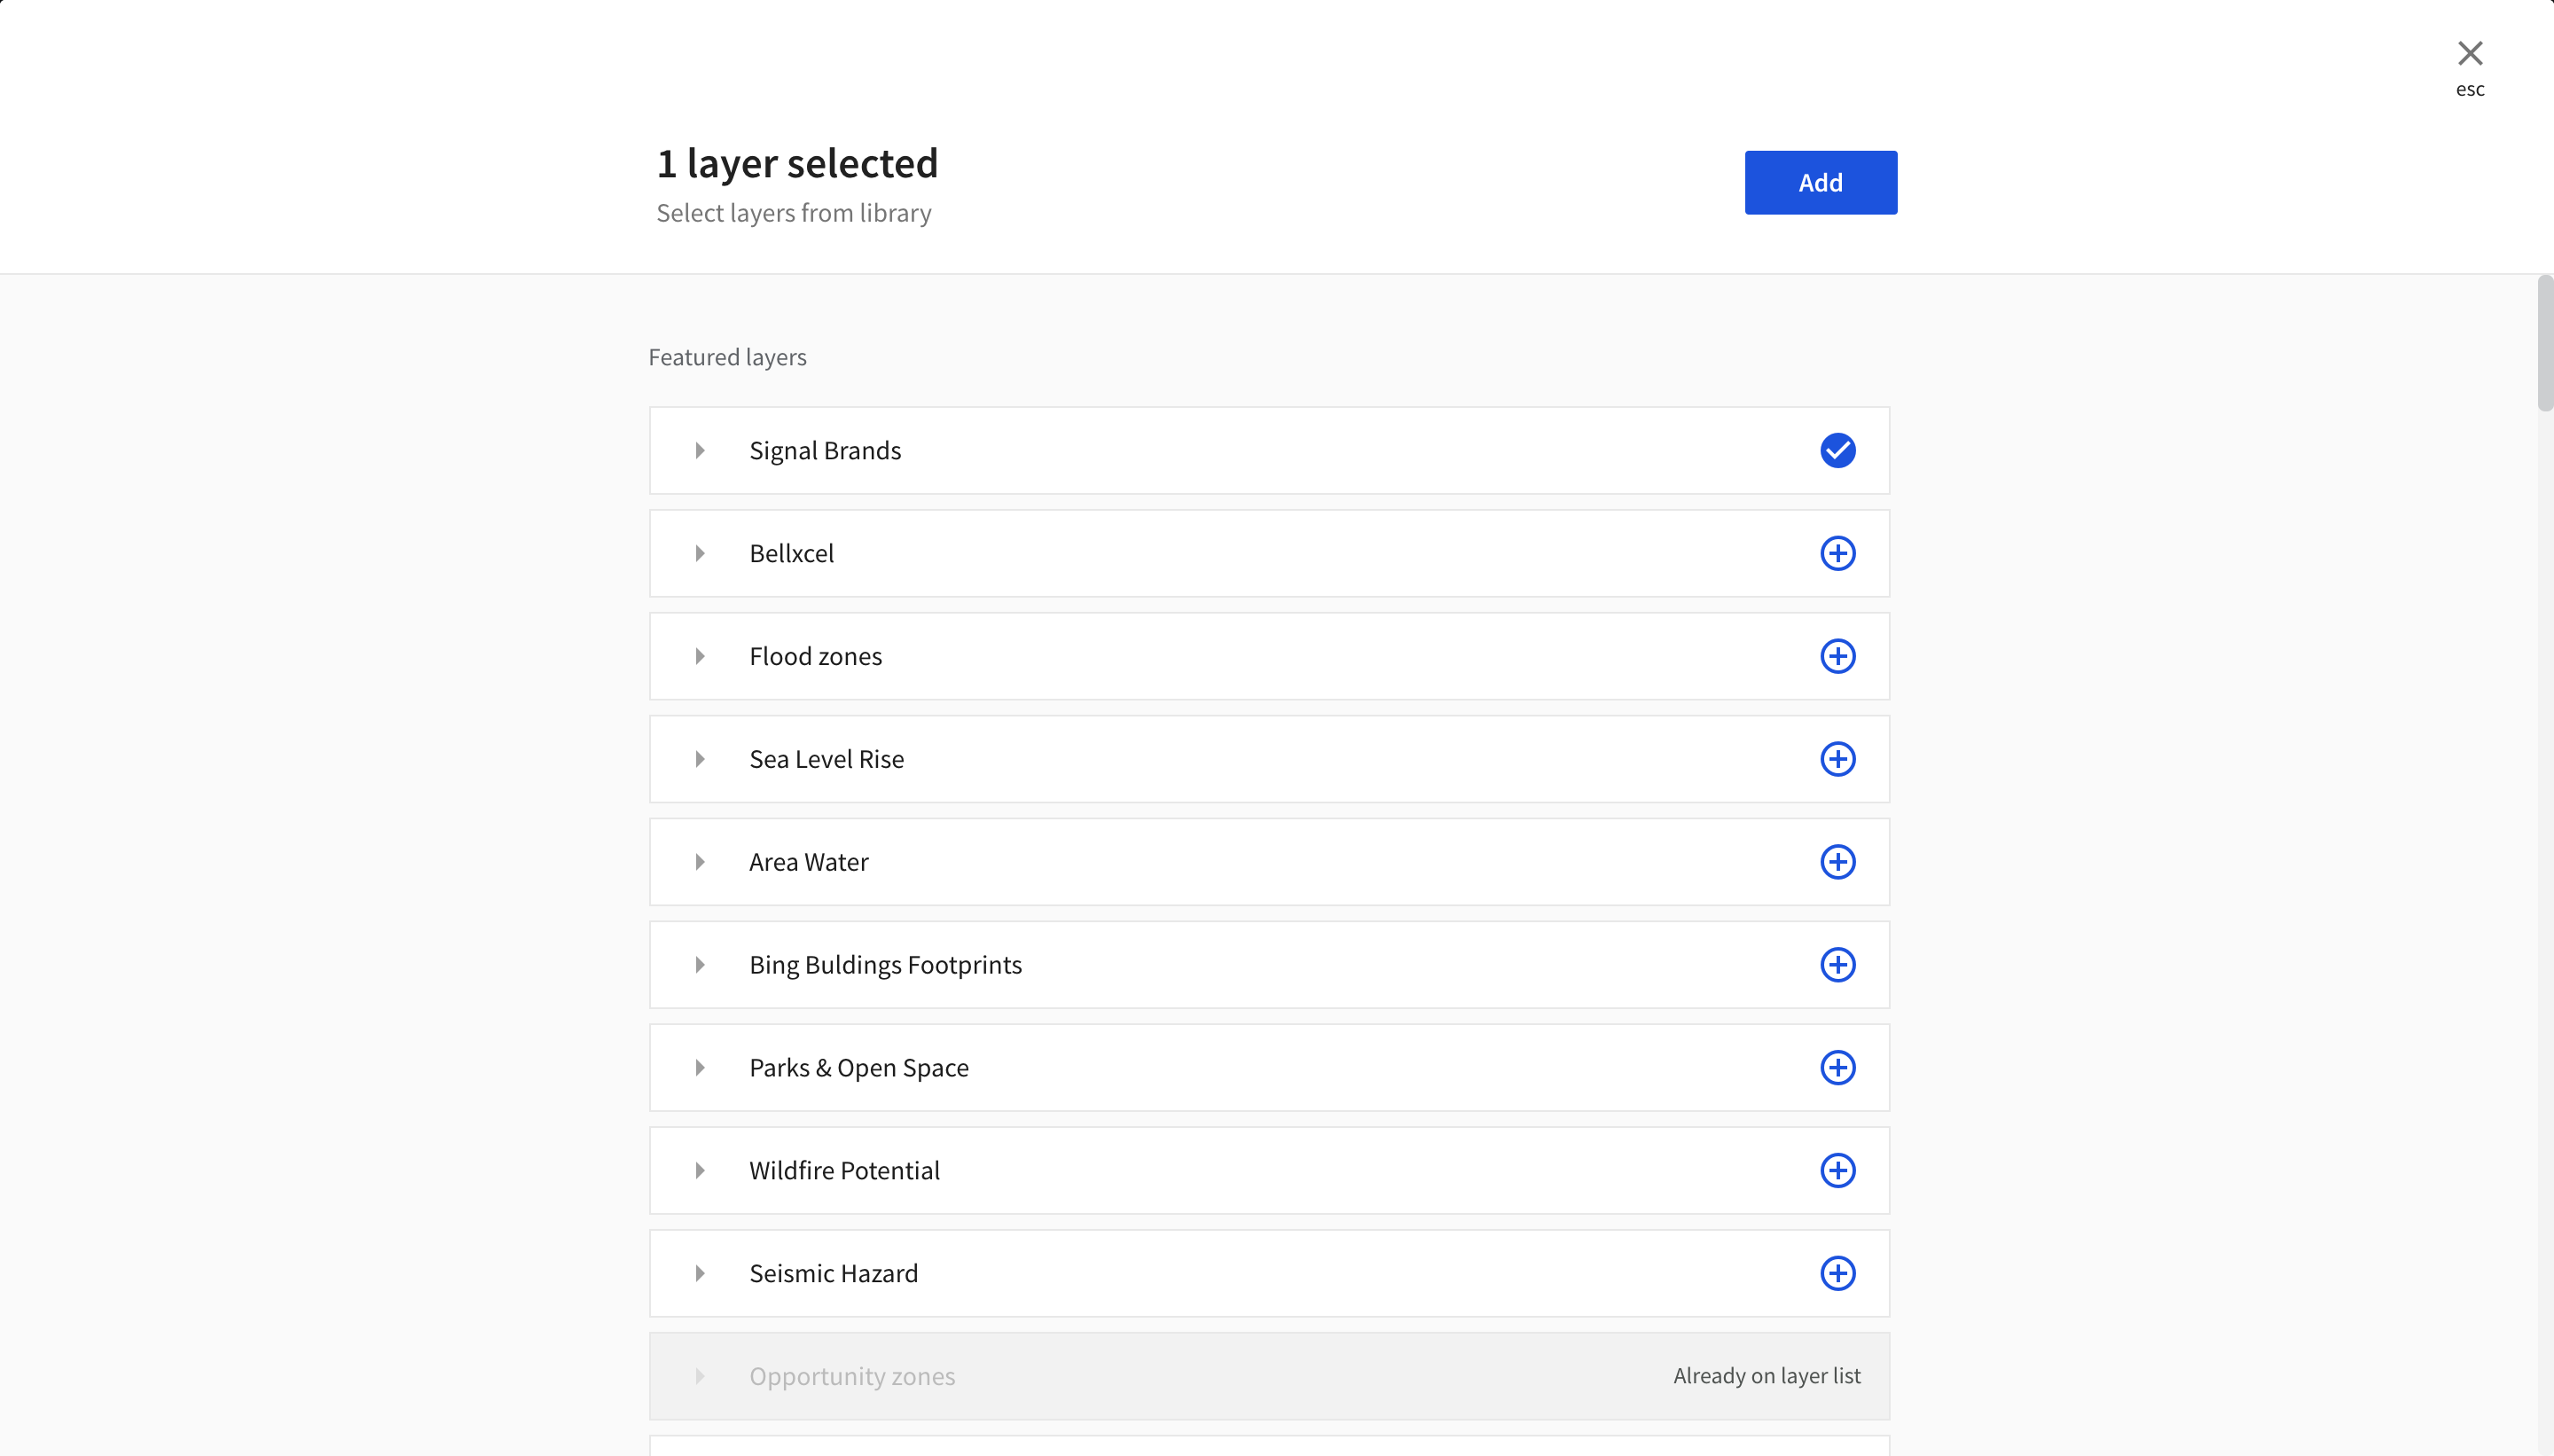Deselect the Signal Brands checkmark
Viewport: 2554px width, 1456px height.
pos(1837,450)
